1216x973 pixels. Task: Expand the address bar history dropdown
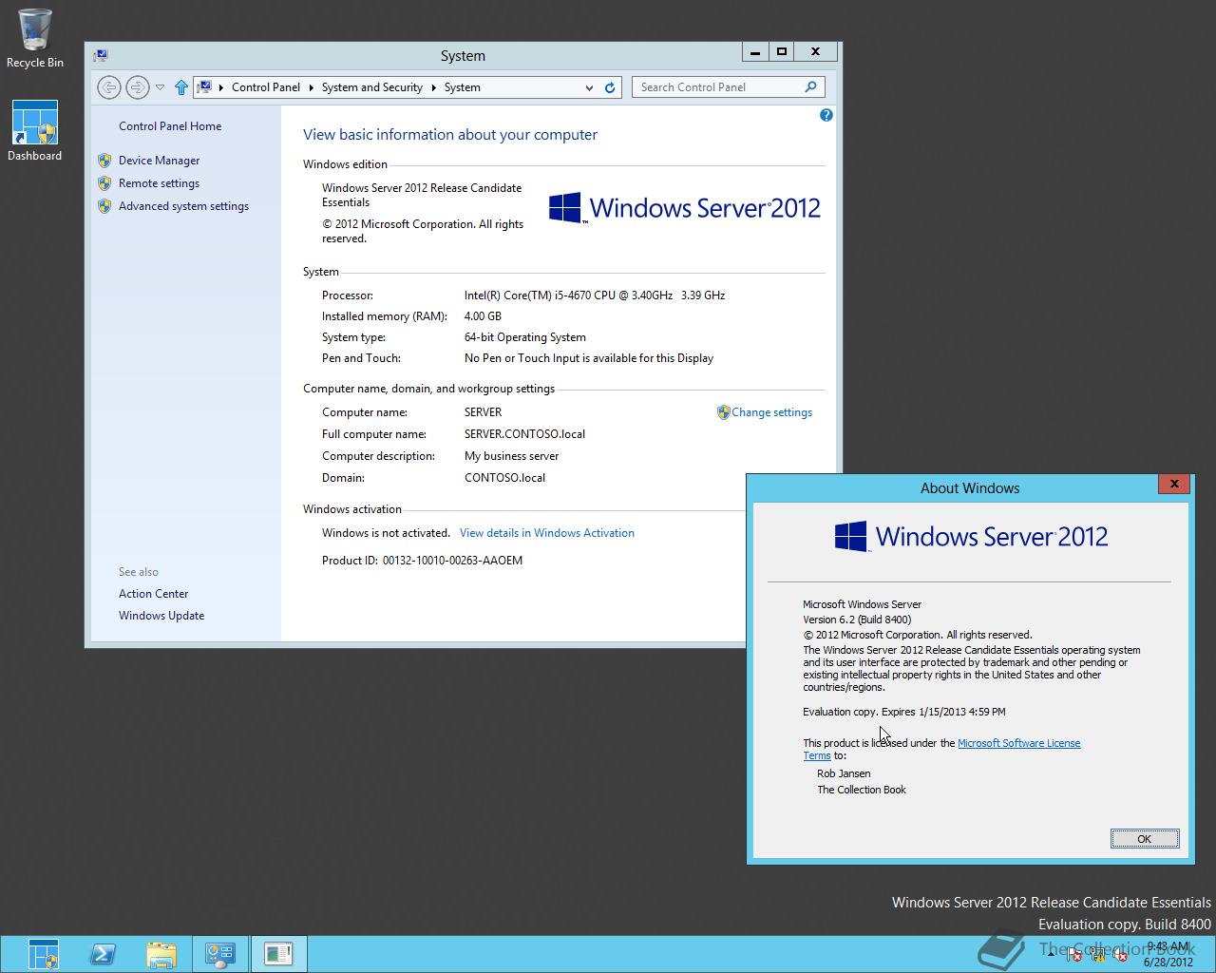[589, 87]
